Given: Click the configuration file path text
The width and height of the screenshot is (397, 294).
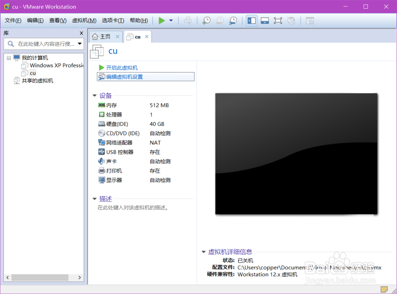Looking at the screenshot, I should [x=309, y=267].
